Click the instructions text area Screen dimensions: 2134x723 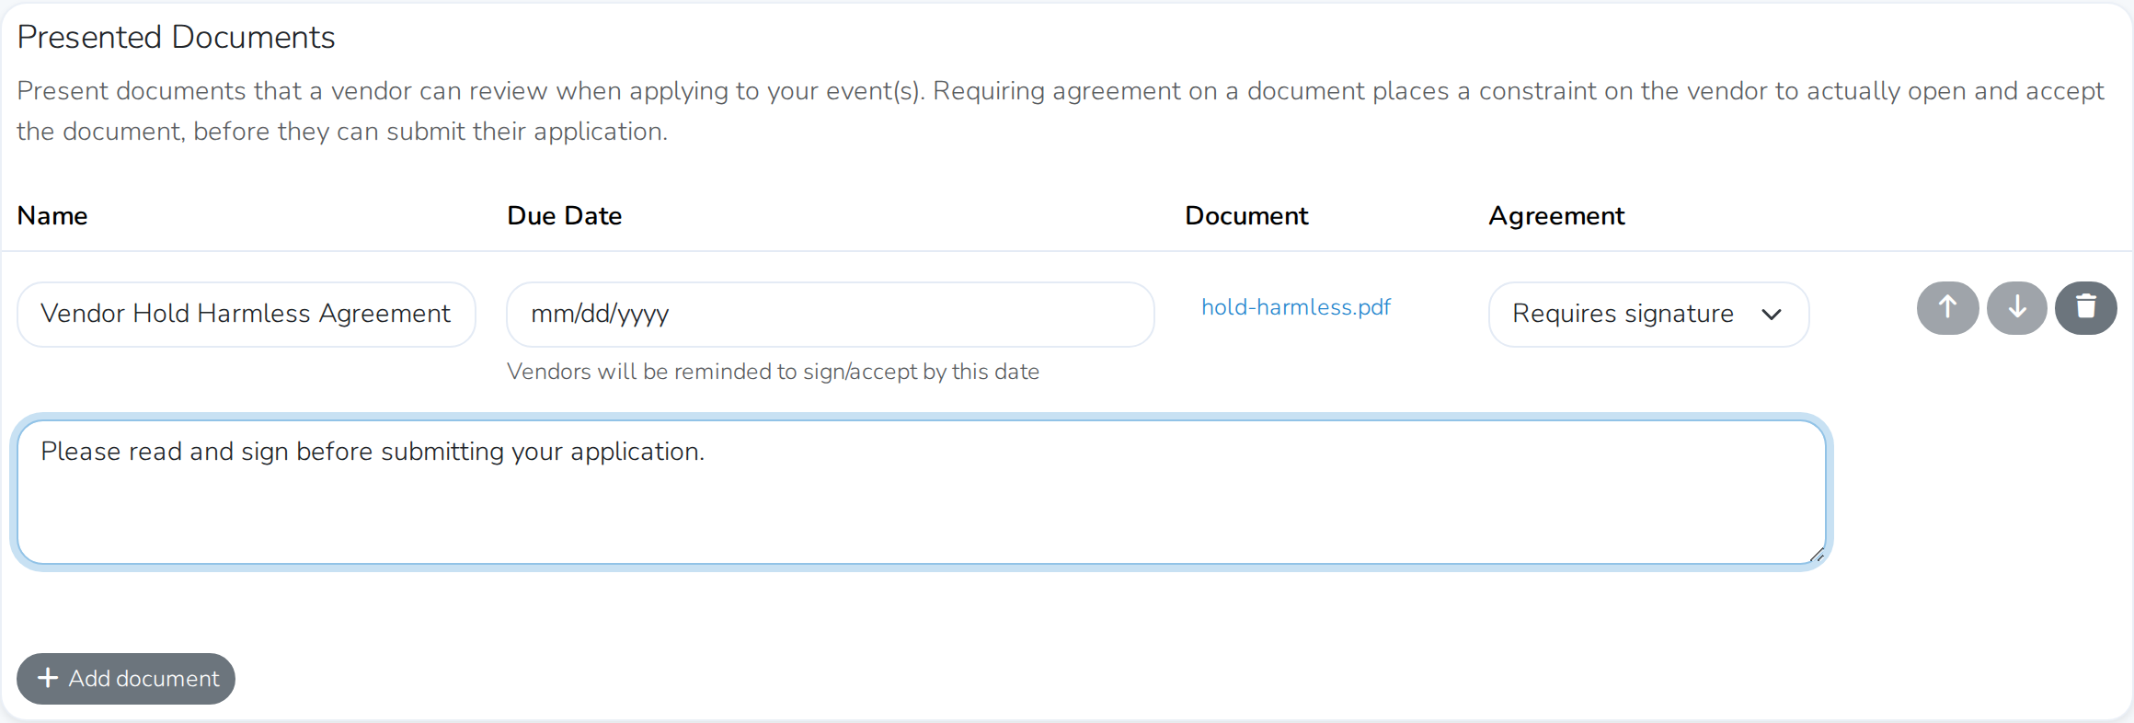tap(922, 492)
